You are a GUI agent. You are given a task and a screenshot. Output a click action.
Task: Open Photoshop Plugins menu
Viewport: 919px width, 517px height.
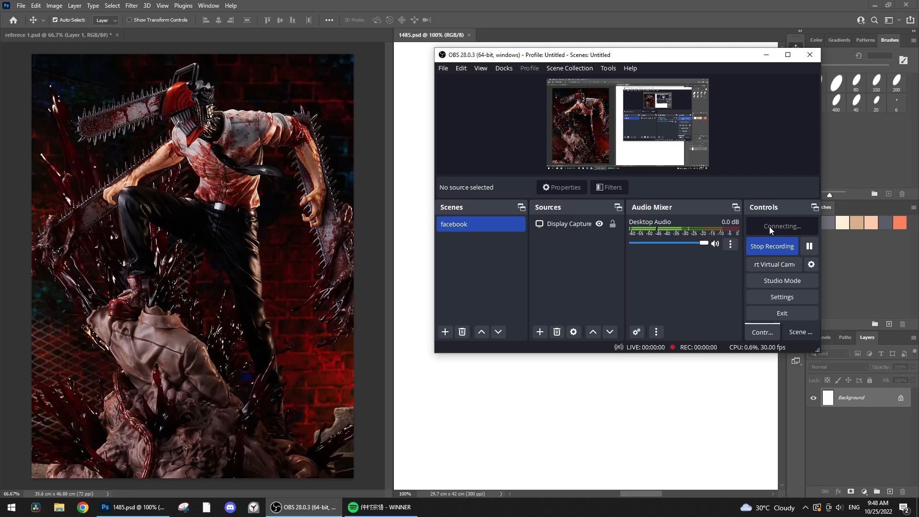[x=183, y=6]
